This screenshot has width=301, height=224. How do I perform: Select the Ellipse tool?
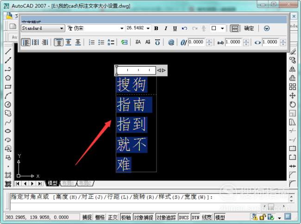[8, 131]
